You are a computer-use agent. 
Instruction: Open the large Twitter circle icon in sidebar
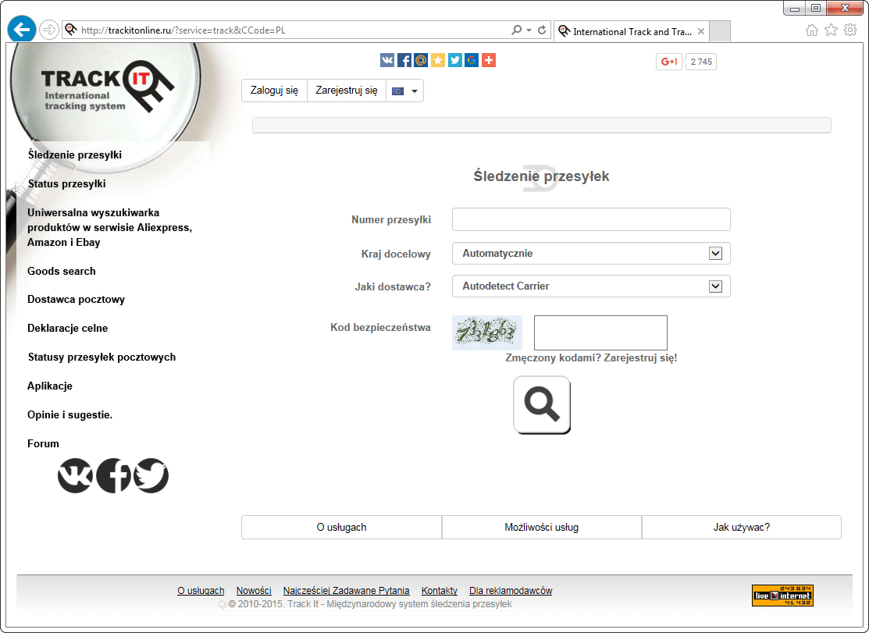pos(151,475)
